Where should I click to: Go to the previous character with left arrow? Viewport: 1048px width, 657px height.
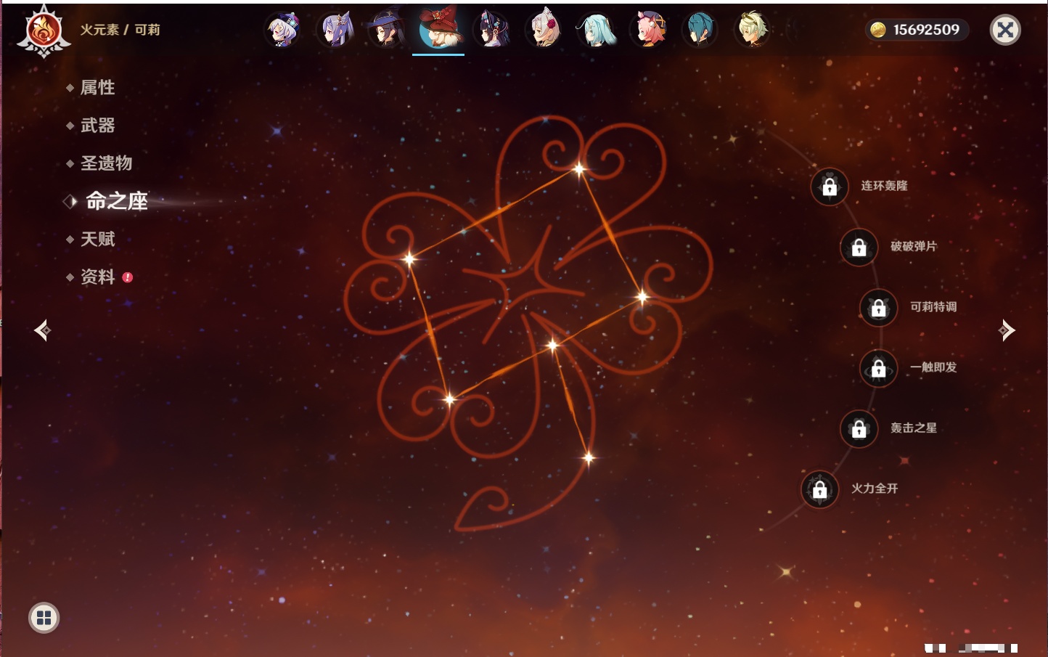tap(42, 330)
